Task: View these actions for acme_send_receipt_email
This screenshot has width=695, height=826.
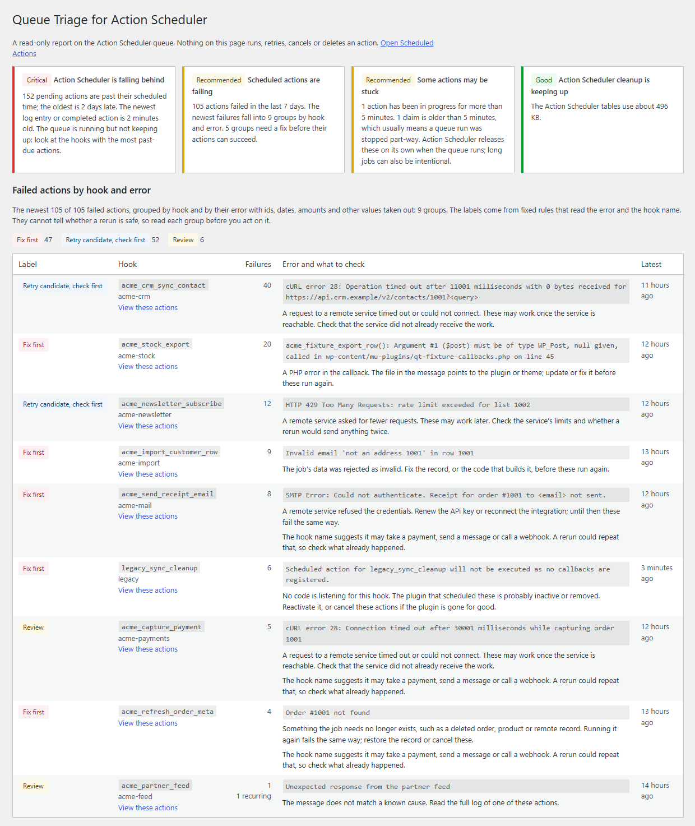Action: click(148, 516)
